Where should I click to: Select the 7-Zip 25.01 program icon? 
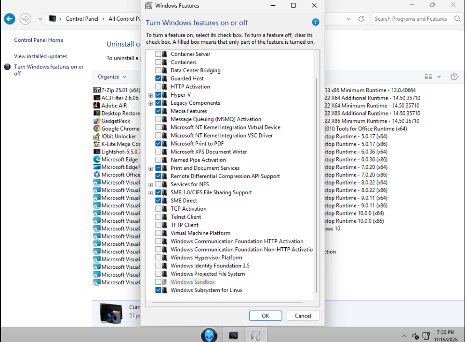point(97,90)
